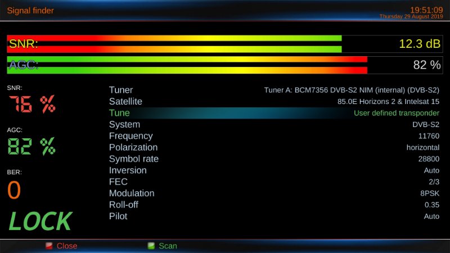This screenshot has height=253, width=450.
Task: Click the 82 % reading beside AGC bar
Action: tap(427, 65)
